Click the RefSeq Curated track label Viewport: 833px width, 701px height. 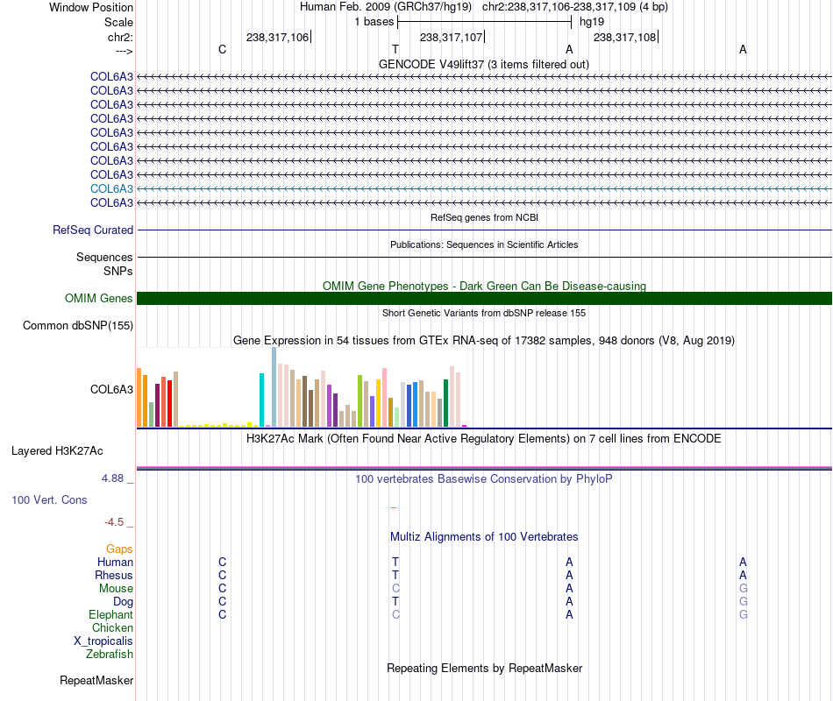tap(93, 230)
